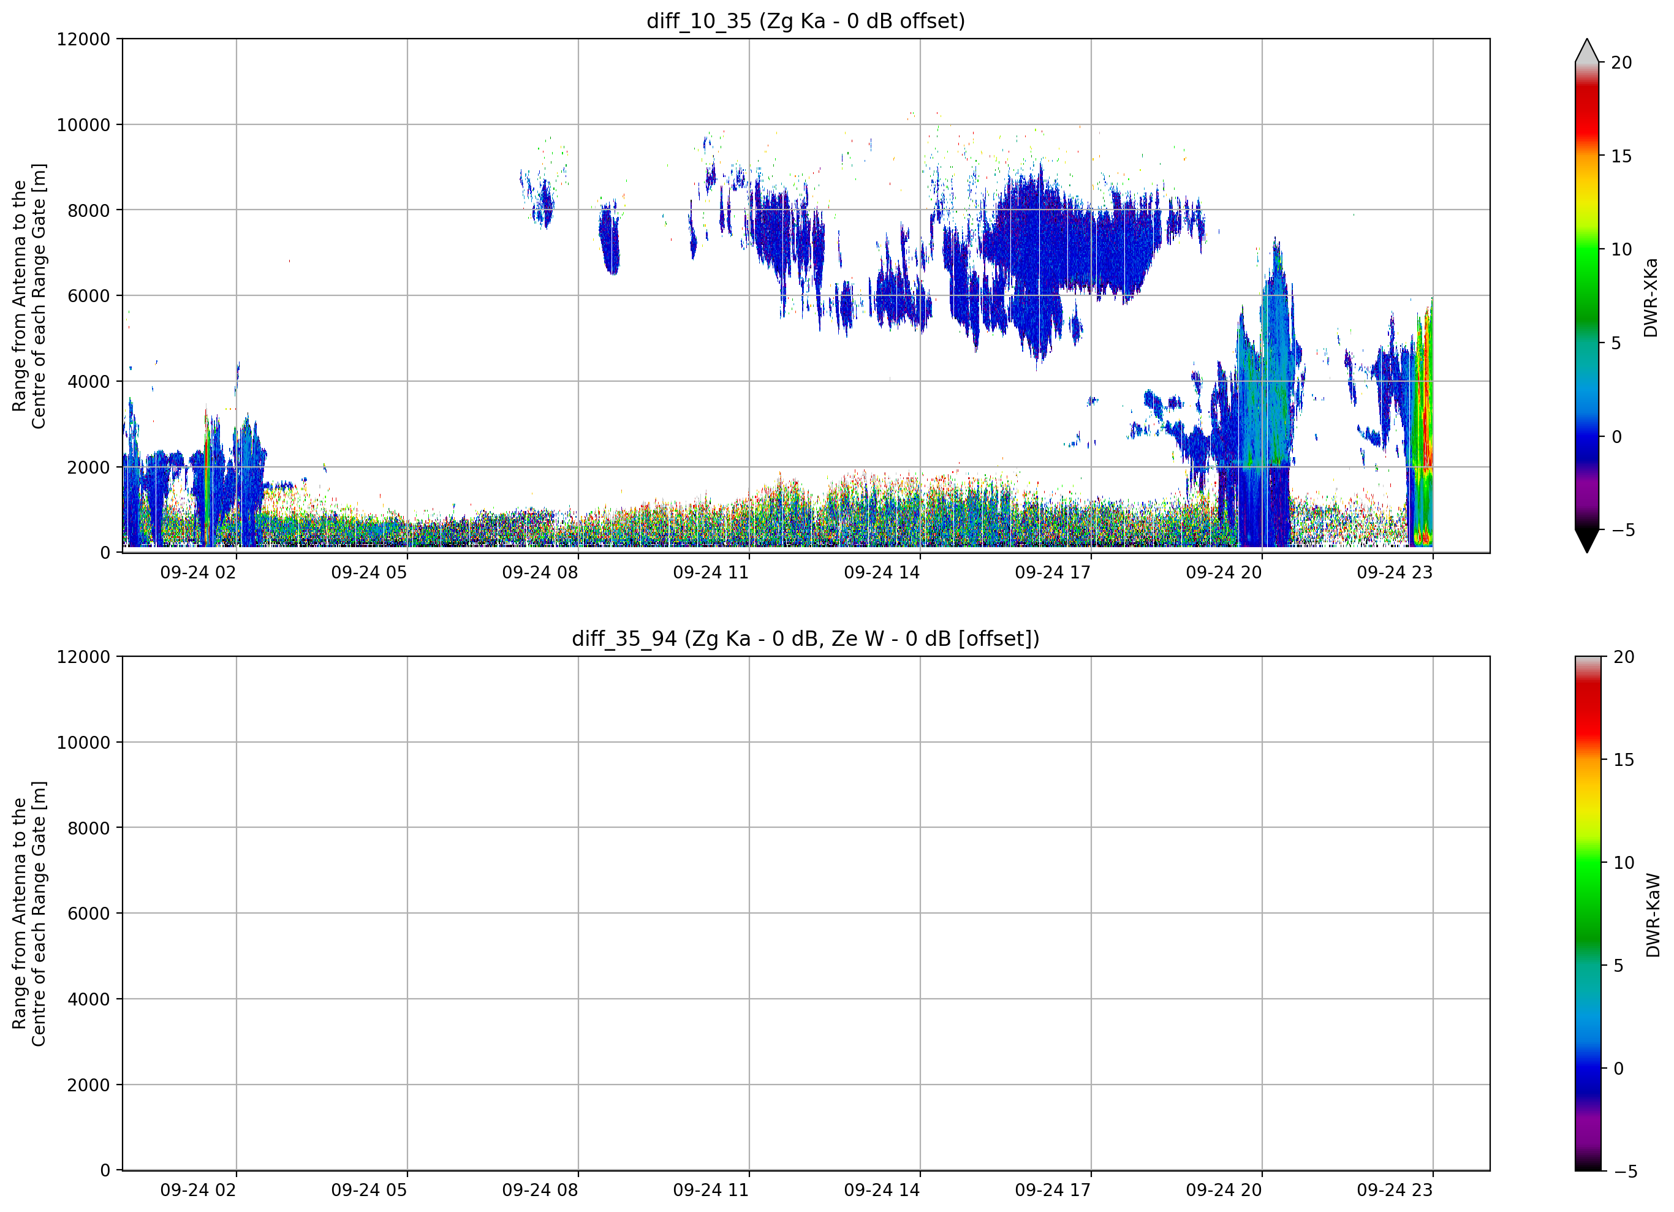This screenshot has height=1212, width=1674.
Task: Click the top plot title 'diff_10_35 (Zg Ka - 0 dB offset)'
Action: (805, 21)
